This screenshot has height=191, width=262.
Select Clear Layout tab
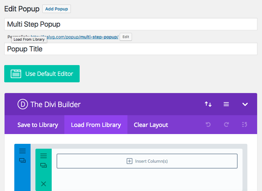(151, 125)
